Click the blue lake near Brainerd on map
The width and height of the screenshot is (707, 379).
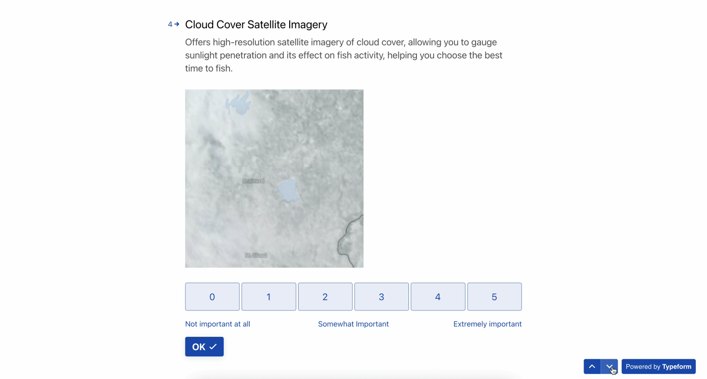point(288,191)
